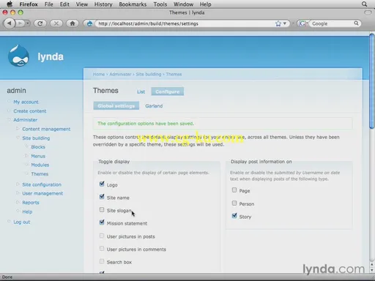Go forward with the Forward arrow button
Image resolution: width=375 pixels, height=281 pixels.
[21, 23]
